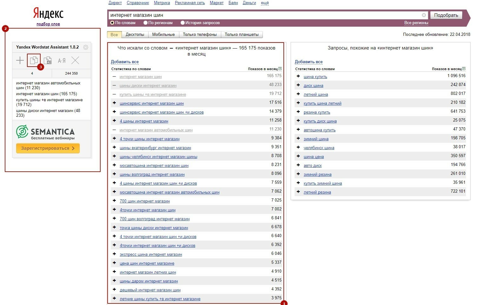
Task: Add 'шина купить' with its plus icon
Action: 298,76
